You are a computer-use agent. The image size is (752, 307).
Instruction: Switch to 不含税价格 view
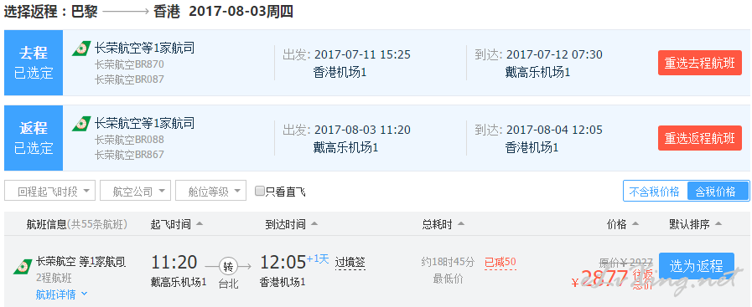[x=655, y=192]
